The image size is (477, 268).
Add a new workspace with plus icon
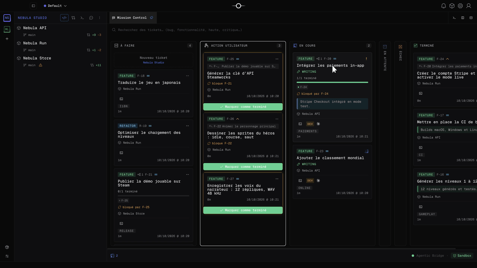(x=7, y=39)
